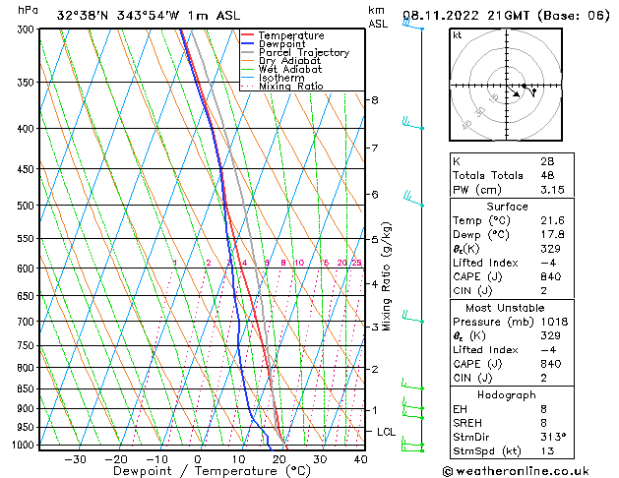Screen dimensions: 619x478
Task: Click the 850 pressure level label
Action: (x=28, y=388)
